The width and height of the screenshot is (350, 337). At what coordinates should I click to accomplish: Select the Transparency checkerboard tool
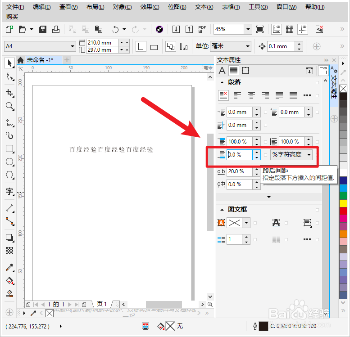click(x=9, y=251)
